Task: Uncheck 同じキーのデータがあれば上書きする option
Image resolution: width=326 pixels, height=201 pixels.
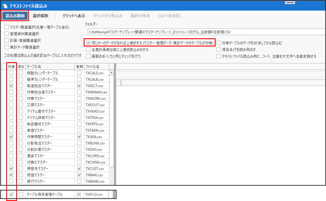Action: coord(88,43)
